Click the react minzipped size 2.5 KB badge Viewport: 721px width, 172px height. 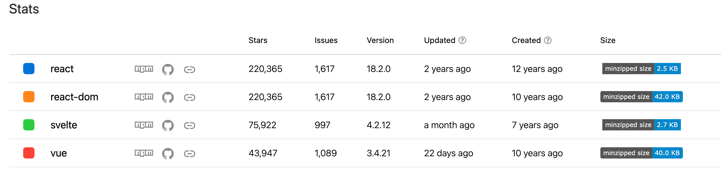[x=641, y=69]
